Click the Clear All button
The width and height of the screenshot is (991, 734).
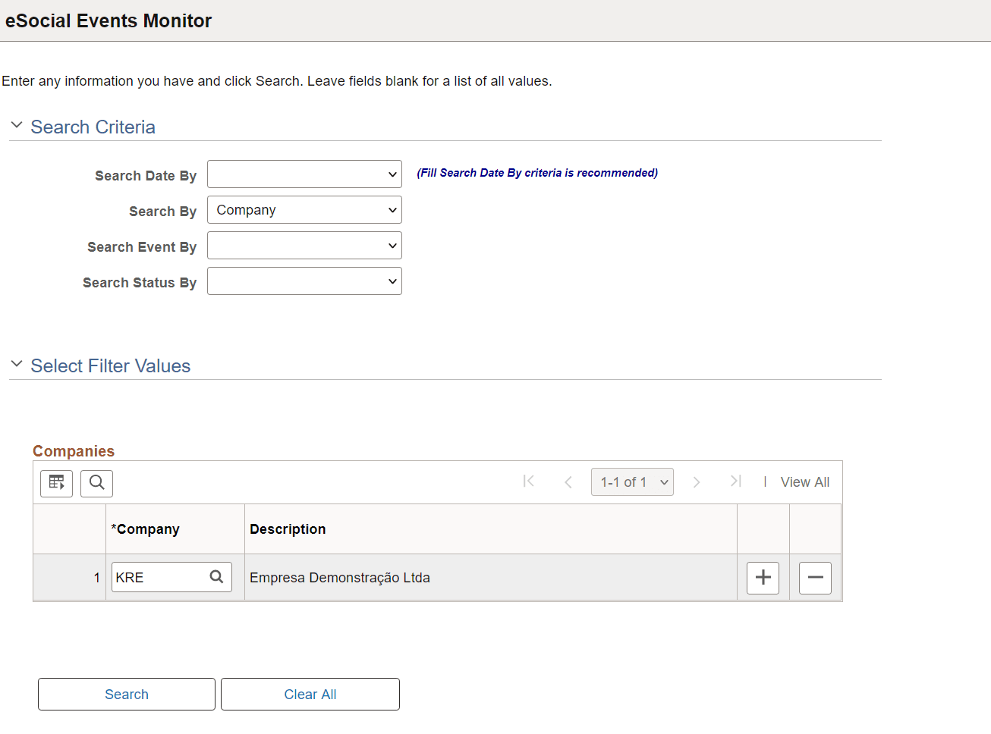click(x=310, y=694)
